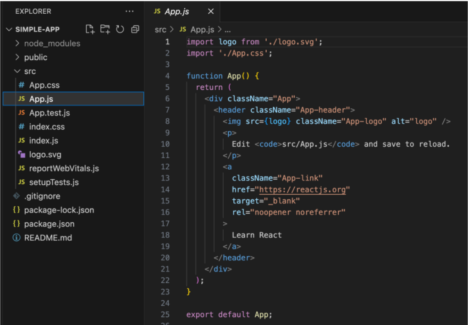Collapse all folders in Explorer
Viewport: 468px width, 325px height.
click(135, 29)
